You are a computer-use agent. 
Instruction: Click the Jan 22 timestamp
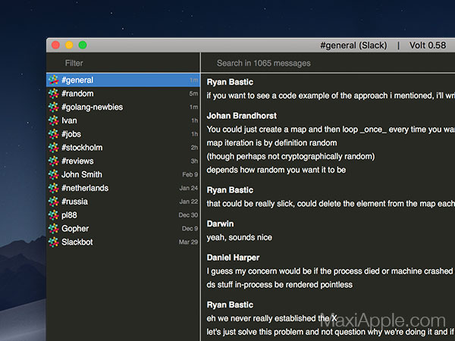[189, 202]
